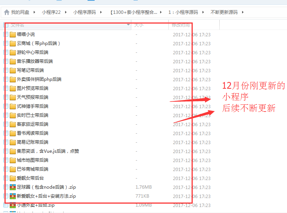287x213 pixels.
Task: Sort by 文件名 column header
Action: tap(17, 25)
